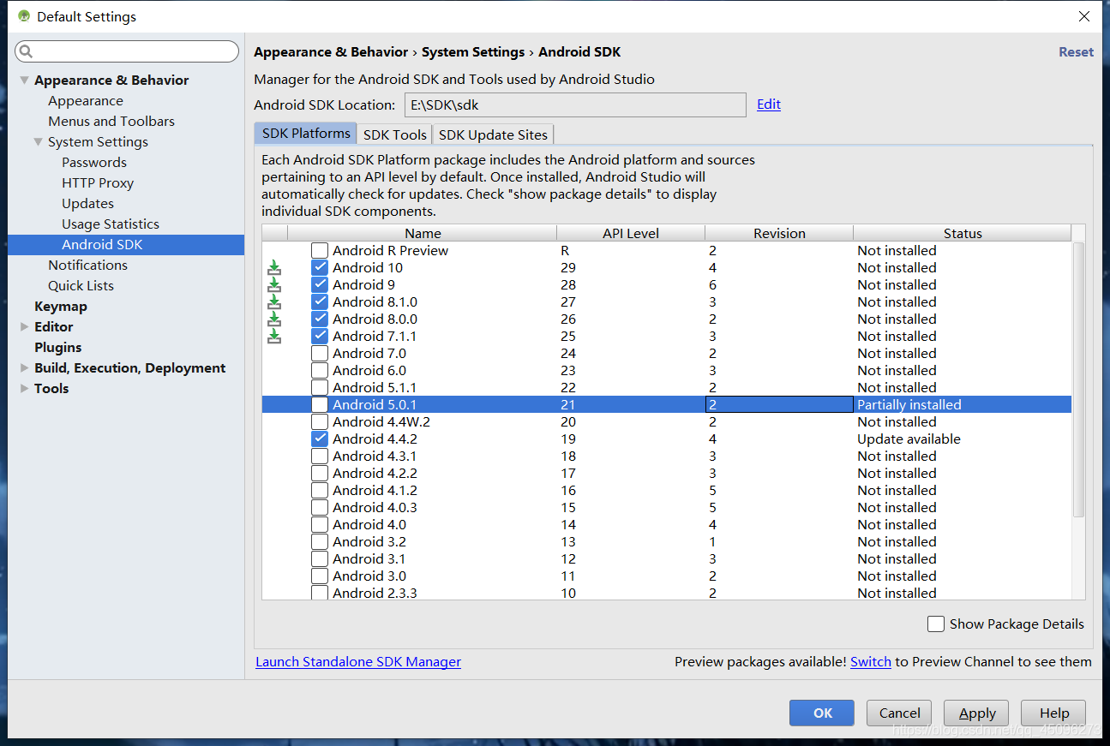Click the download icon beside Android 10

point(274,267)
